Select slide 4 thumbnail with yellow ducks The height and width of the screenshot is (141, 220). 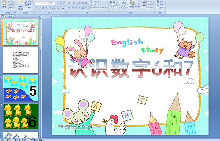[x=21, y=117]
